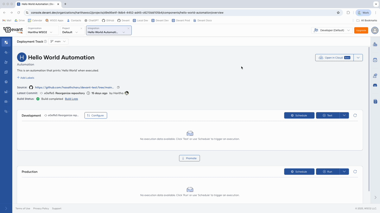Open the WSO2 Apps bookmark
The width and height of the screenshot is (380, 213).
click(54, 21)
